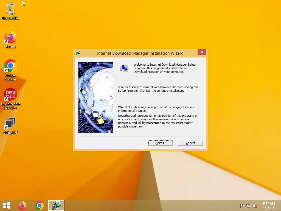The height and width of the screenshot is (211, 281).
Task: Click Next to continue installation
Action: [x=160, y=143]
